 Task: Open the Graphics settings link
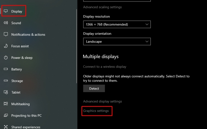point(96,111)
